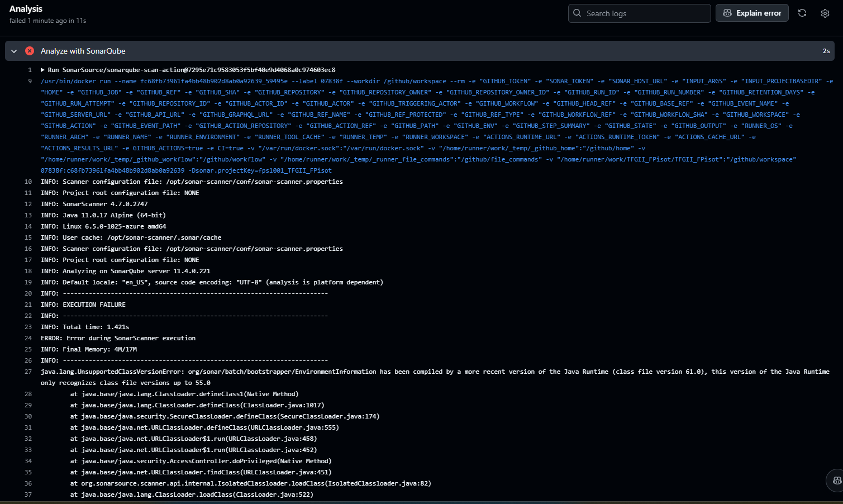The image size is (843, 504).
Task: Click the AccessController.doPrivileged stack trace line
Action: (201, 461)
